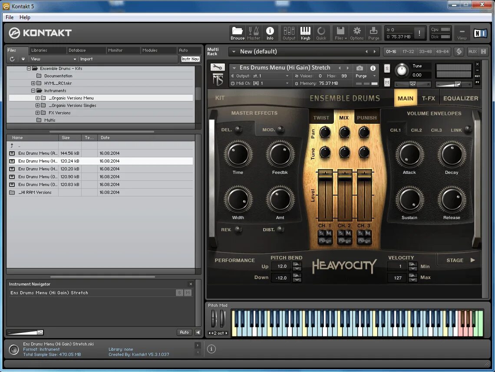The image size is (495, 372).
Task: Open the Master editor icon
Action: [254, 33]
